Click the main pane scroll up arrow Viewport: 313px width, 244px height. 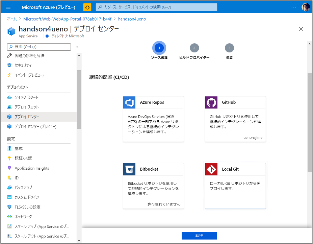tap(310, 44)
